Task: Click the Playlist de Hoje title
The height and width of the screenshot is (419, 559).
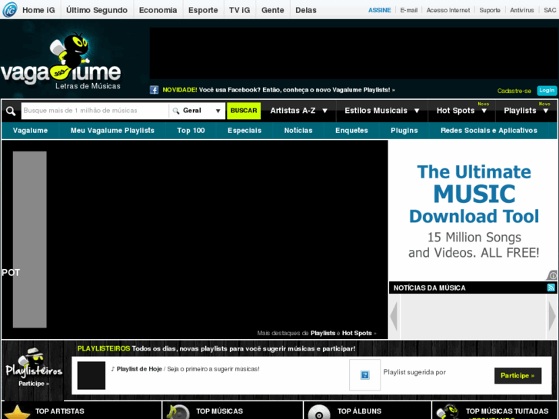Action: point(139,369)
